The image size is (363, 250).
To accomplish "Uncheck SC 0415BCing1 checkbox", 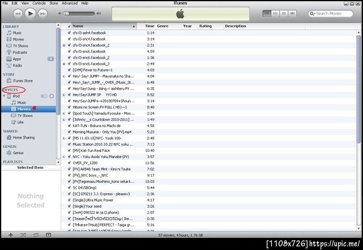I will (x=69, y=188).
